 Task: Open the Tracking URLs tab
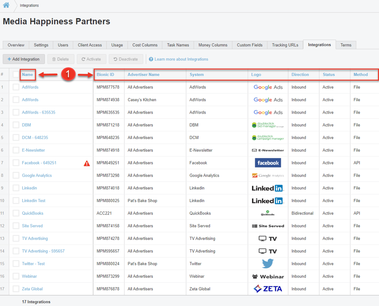click(x=285, y=45)
